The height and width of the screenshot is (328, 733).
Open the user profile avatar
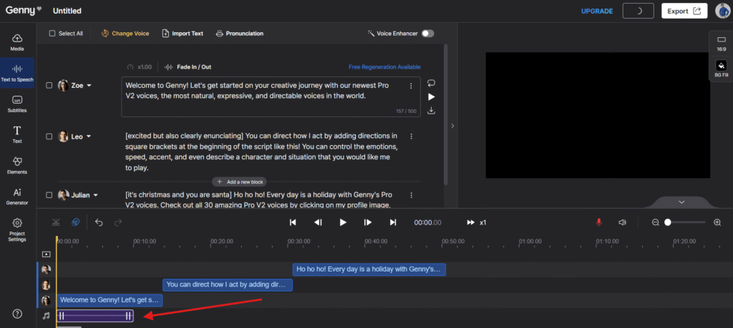[x=723, y=11]
